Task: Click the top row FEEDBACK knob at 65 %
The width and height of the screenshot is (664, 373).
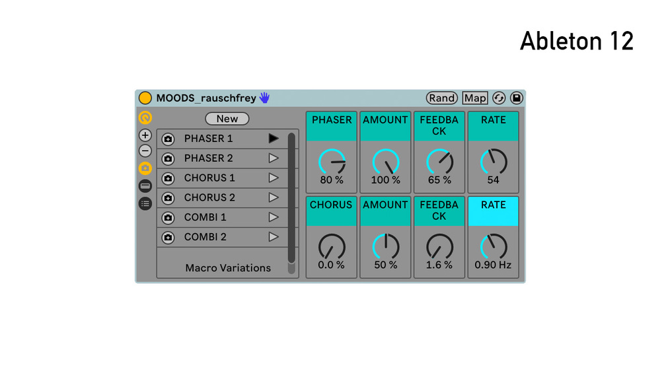Action: click(439, 162)
